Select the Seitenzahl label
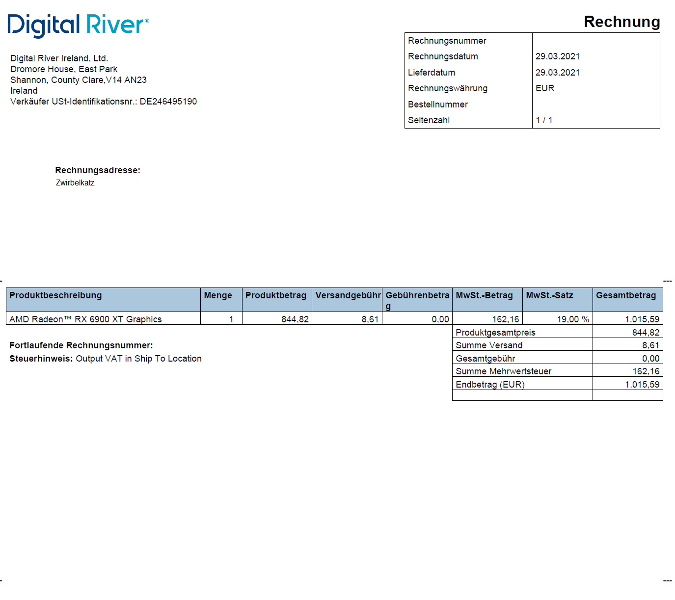This screenshot has height=600, width=675. [429, 120]
